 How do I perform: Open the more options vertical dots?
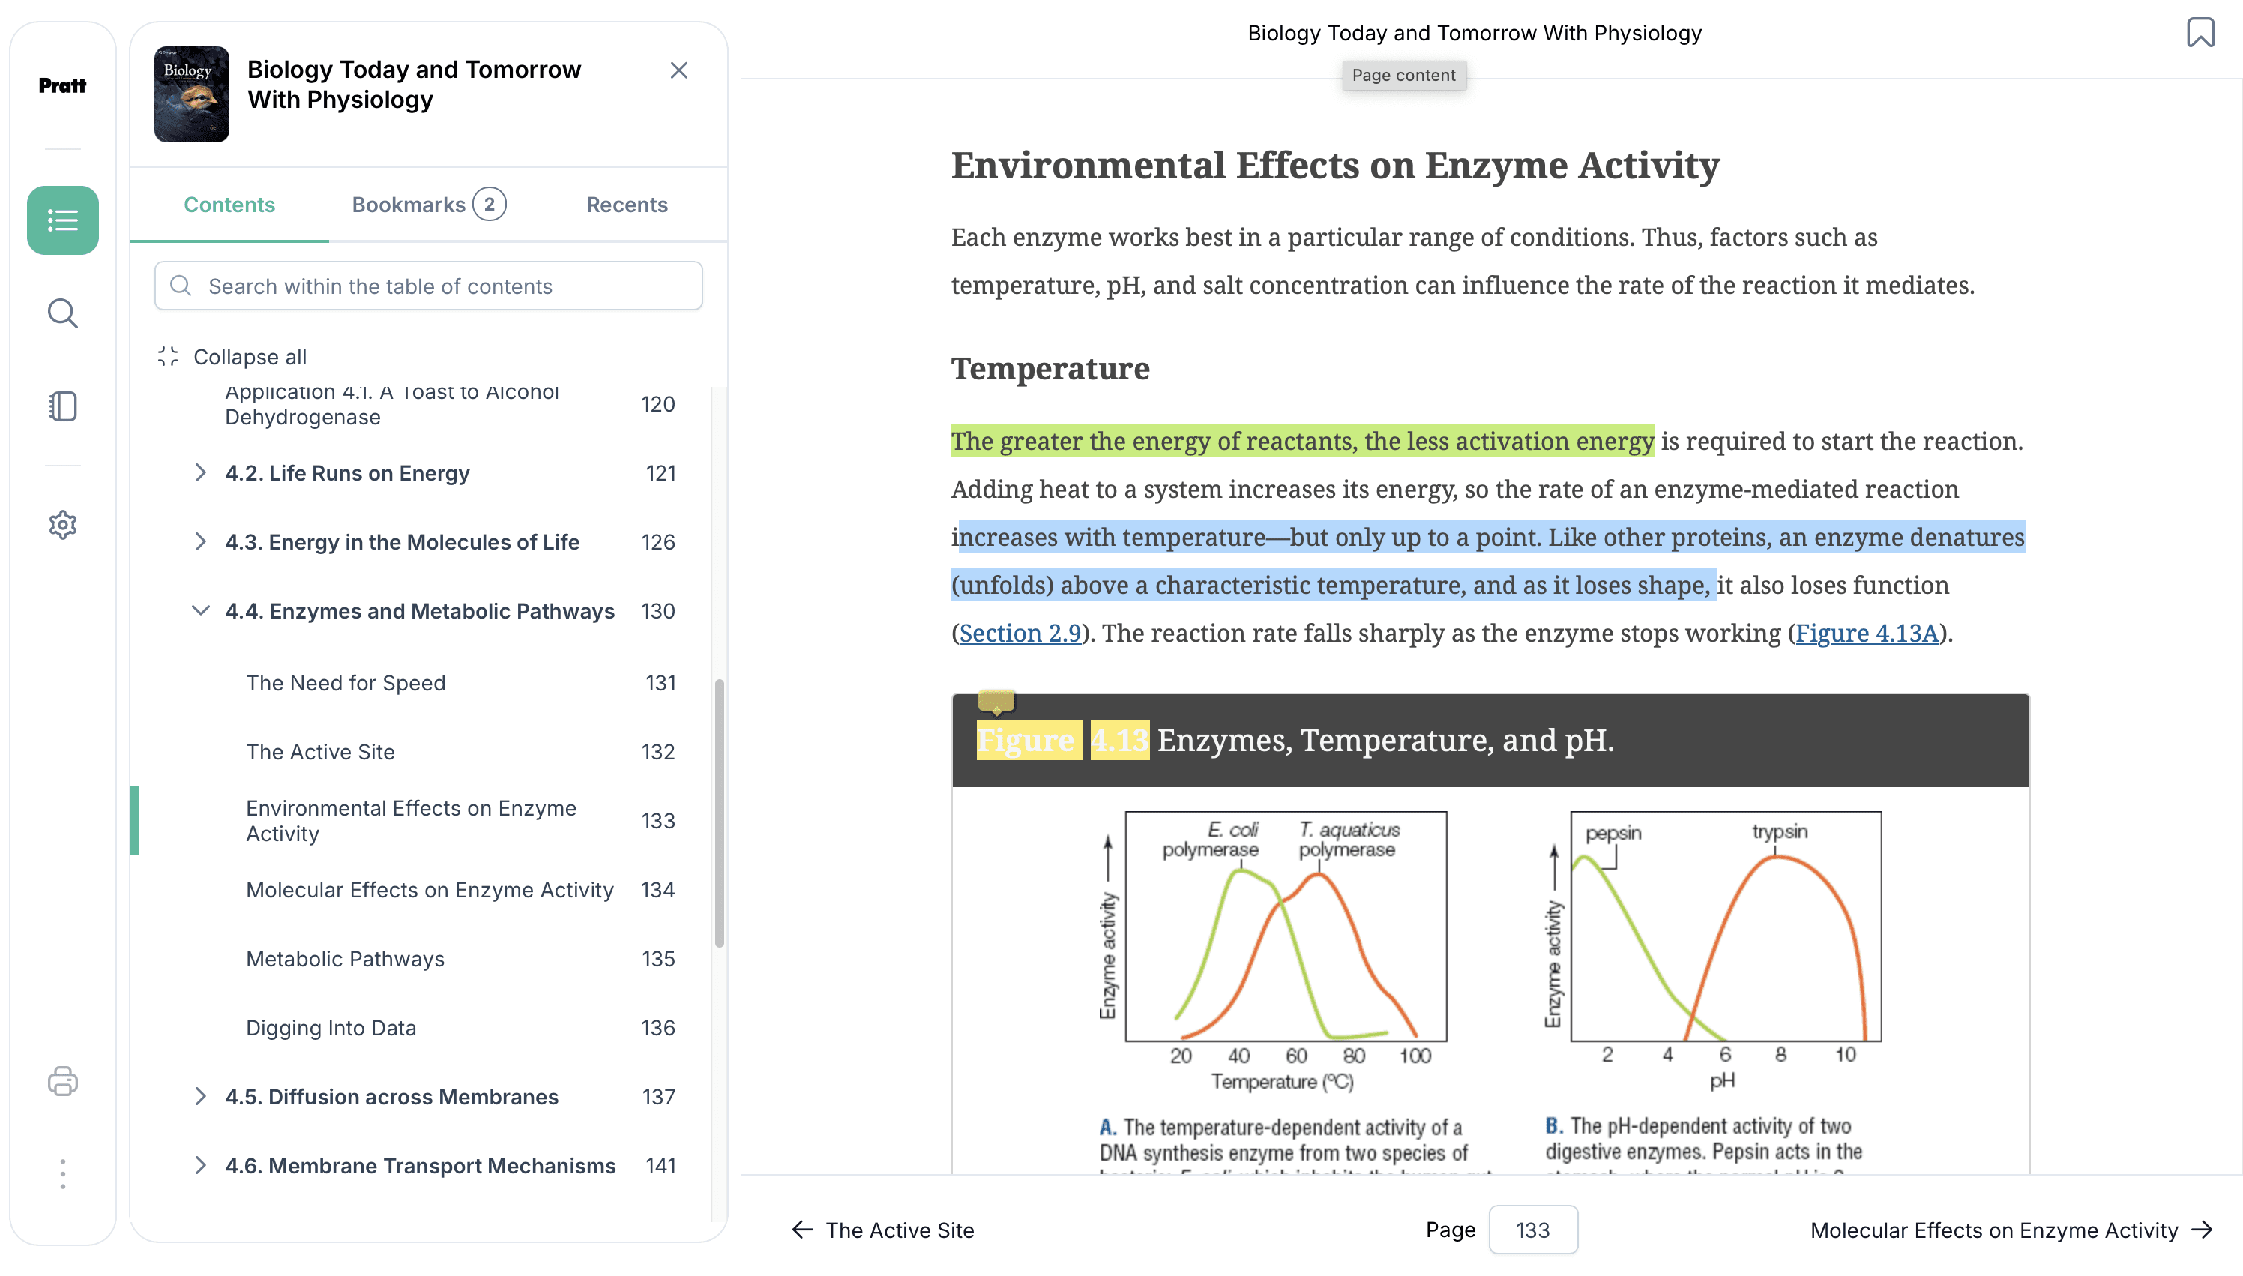pos(62,1173)
